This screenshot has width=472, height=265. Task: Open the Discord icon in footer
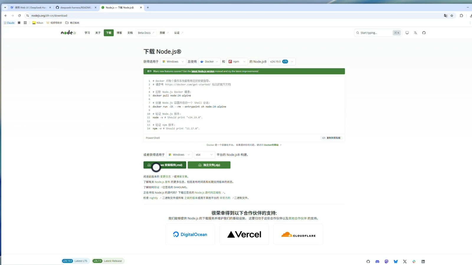click(x=377, y=261)
